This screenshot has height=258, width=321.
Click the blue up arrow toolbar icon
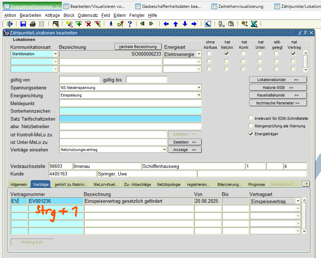[175, 24]
